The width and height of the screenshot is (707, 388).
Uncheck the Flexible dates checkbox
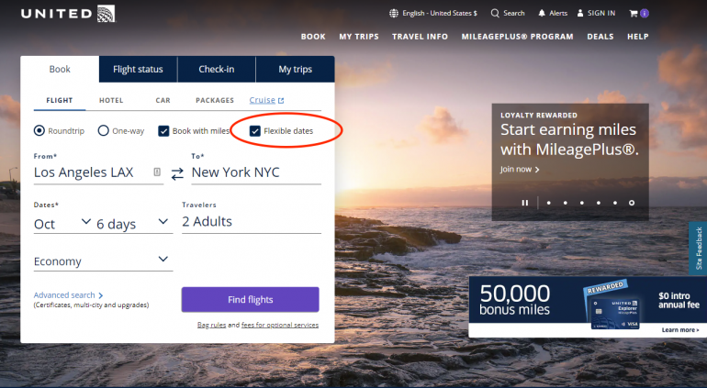[x=255, y=131]
